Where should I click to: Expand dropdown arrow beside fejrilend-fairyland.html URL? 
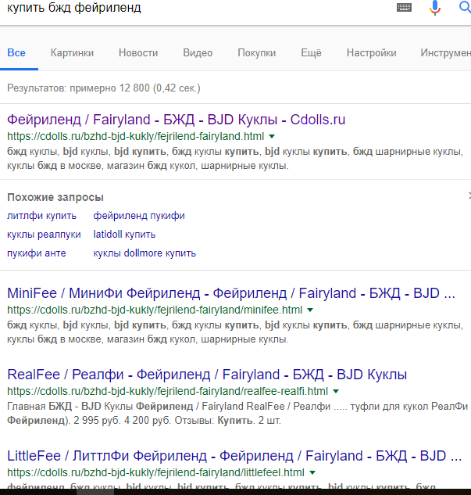(x=272, y=136)
